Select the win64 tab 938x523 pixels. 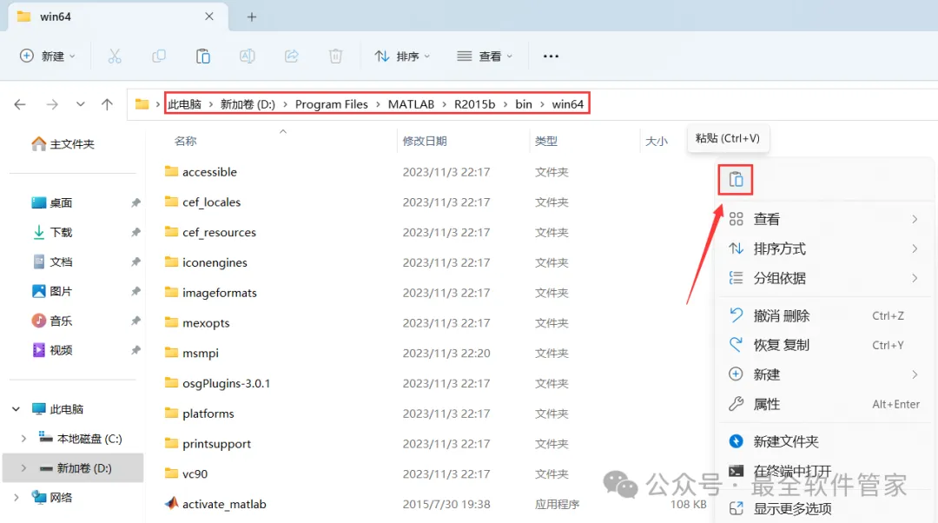pos(117,17)
